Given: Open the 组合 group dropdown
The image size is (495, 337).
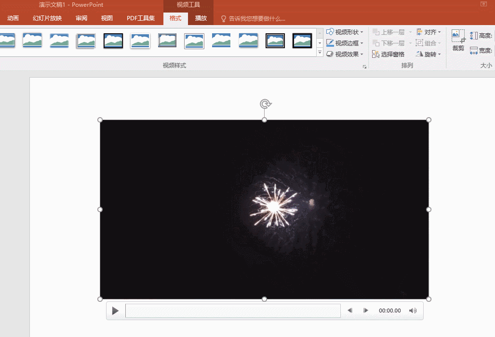Looking at the screenshot, I should coord(428,43).
